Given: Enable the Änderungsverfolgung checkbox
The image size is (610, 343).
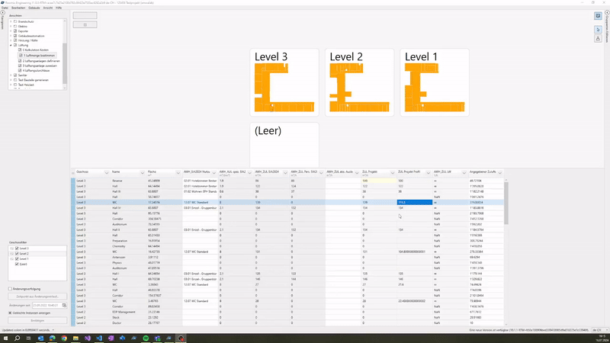Looking at the screenshot, I should 10,289.
